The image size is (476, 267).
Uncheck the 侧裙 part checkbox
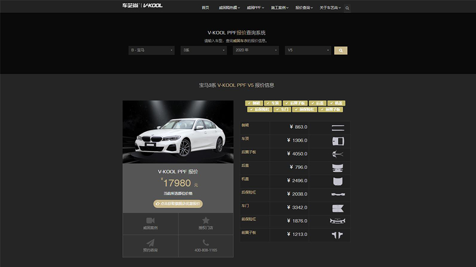pyautogui.click(x=254, y=103)
